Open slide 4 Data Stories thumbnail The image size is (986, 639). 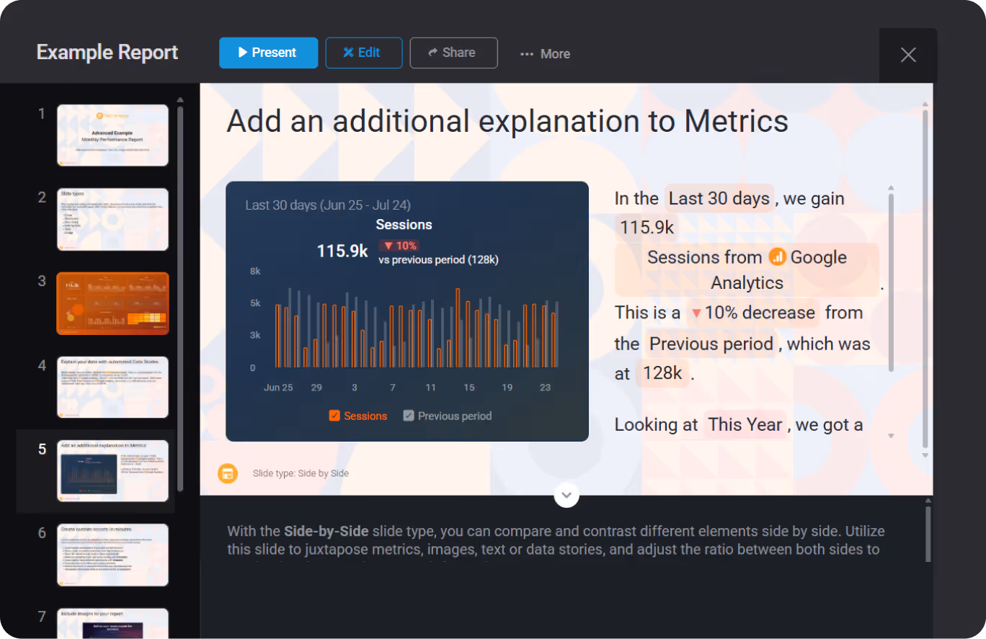(x=112, y=387)
